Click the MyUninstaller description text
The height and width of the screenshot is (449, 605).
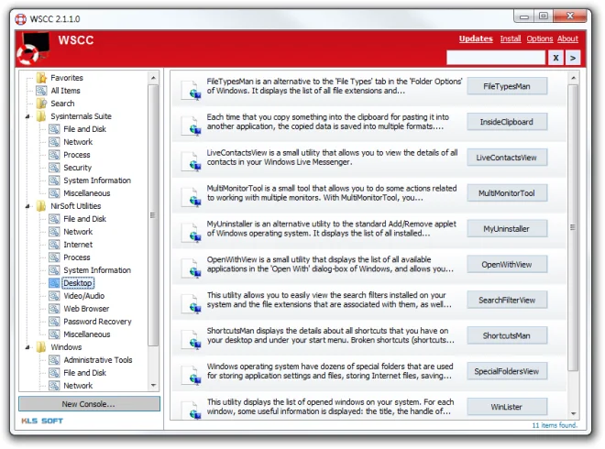(x=332, y=229)
